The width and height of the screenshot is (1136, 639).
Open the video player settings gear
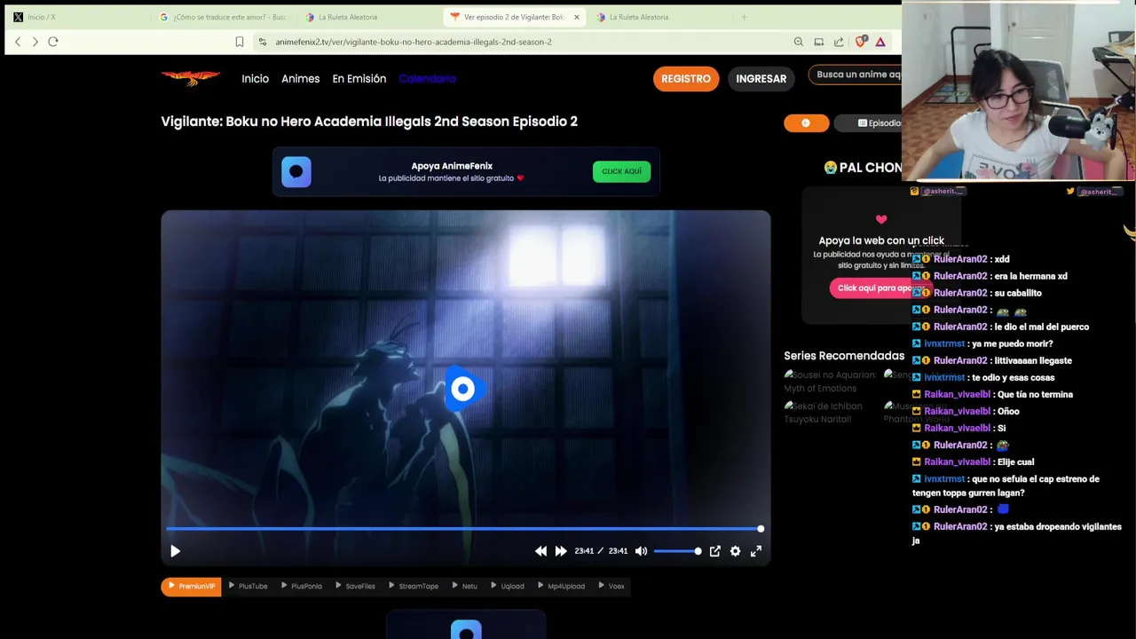click(736, 551)
